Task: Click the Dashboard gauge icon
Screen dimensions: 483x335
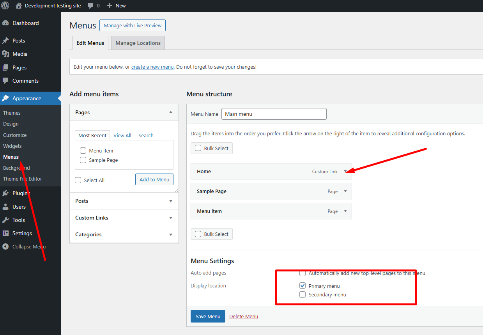Action: [5, 23]
